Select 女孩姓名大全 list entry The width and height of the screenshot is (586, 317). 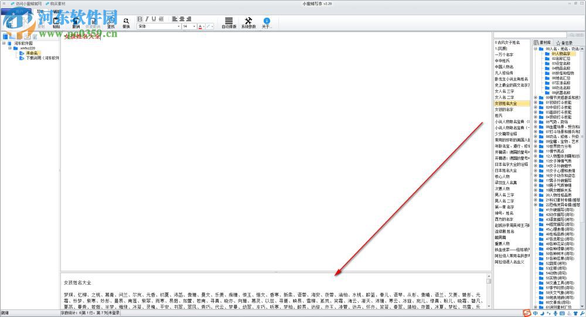pos(512,103)
